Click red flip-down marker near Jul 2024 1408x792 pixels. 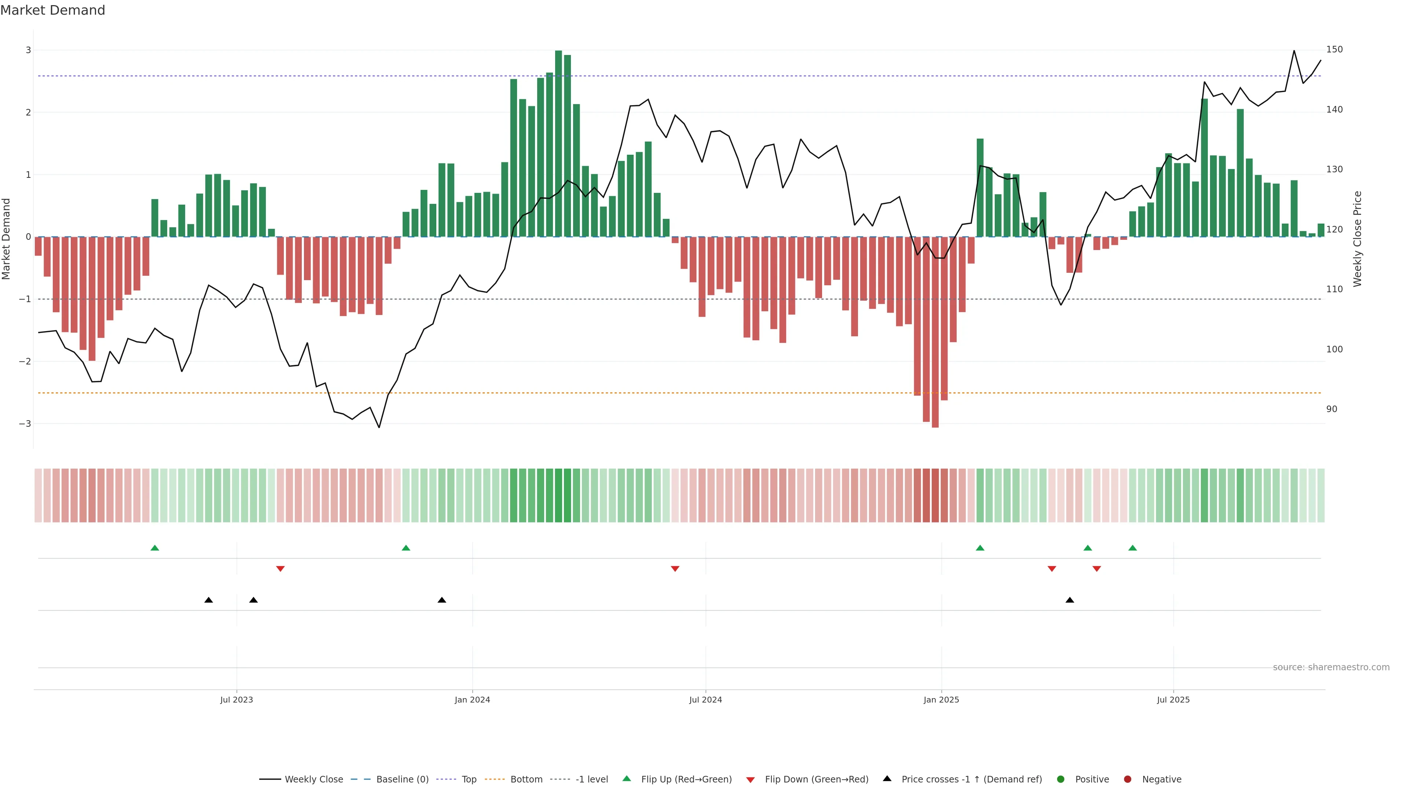pyautogui.click(x=675, y=569)
